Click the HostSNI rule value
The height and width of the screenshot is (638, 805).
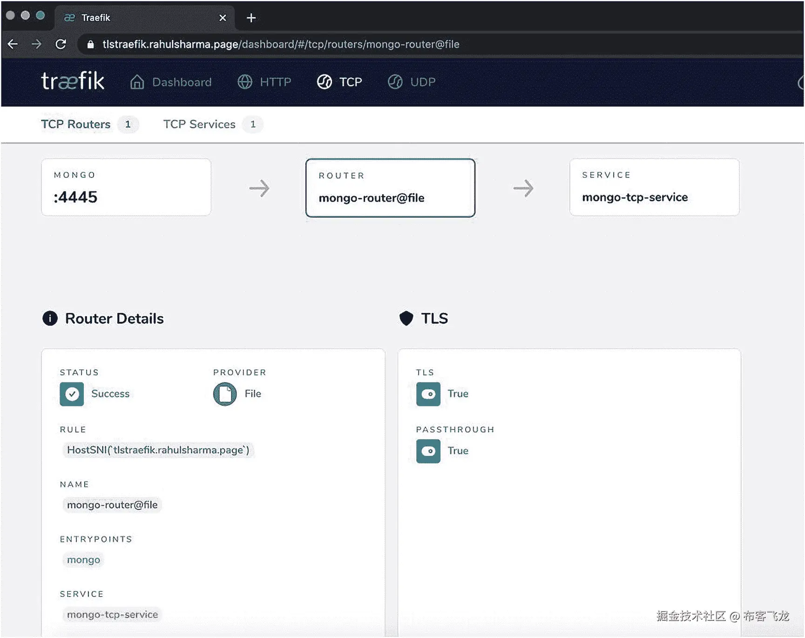tap(158, 450)
